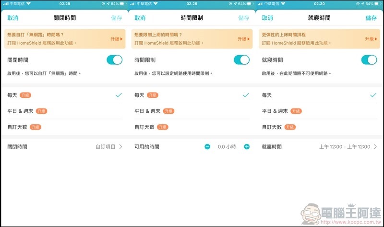384x227 pixels.
Task: Tap the checkmark on 每天 in 關閉時間
Action: (119, 95)
